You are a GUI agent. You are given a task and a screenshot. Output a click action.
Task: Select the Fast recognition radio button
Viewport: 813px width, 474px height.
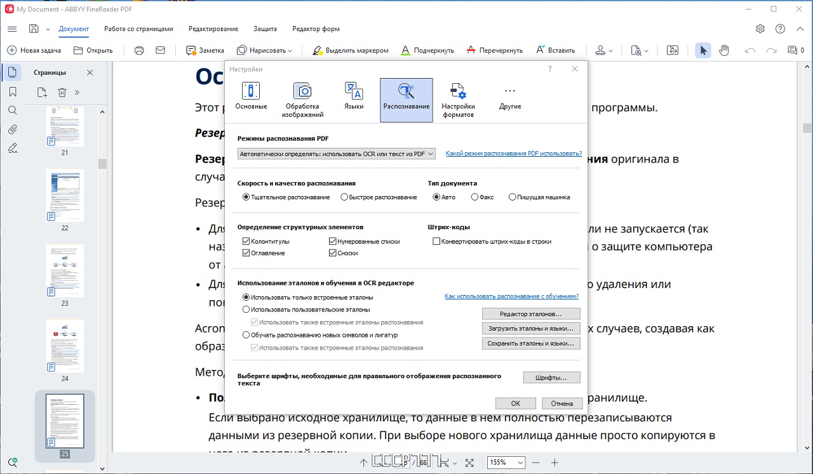point(344,197)
